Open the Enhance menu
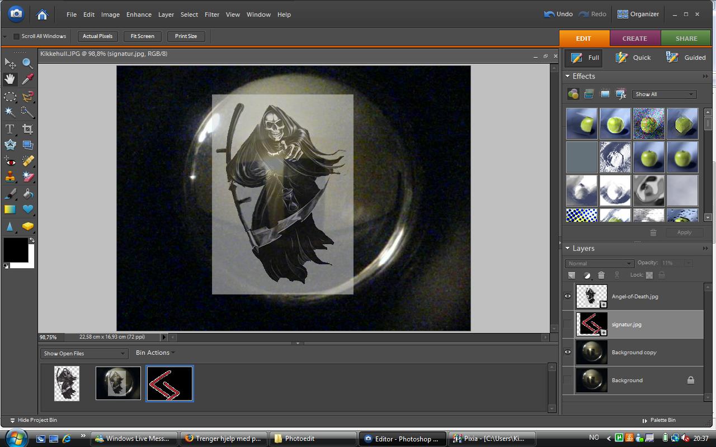Screen dimensions: 716x447 [139, 15]
